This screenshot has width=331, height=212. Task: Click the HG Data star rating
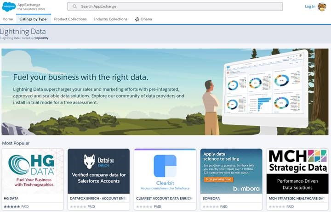12,206
